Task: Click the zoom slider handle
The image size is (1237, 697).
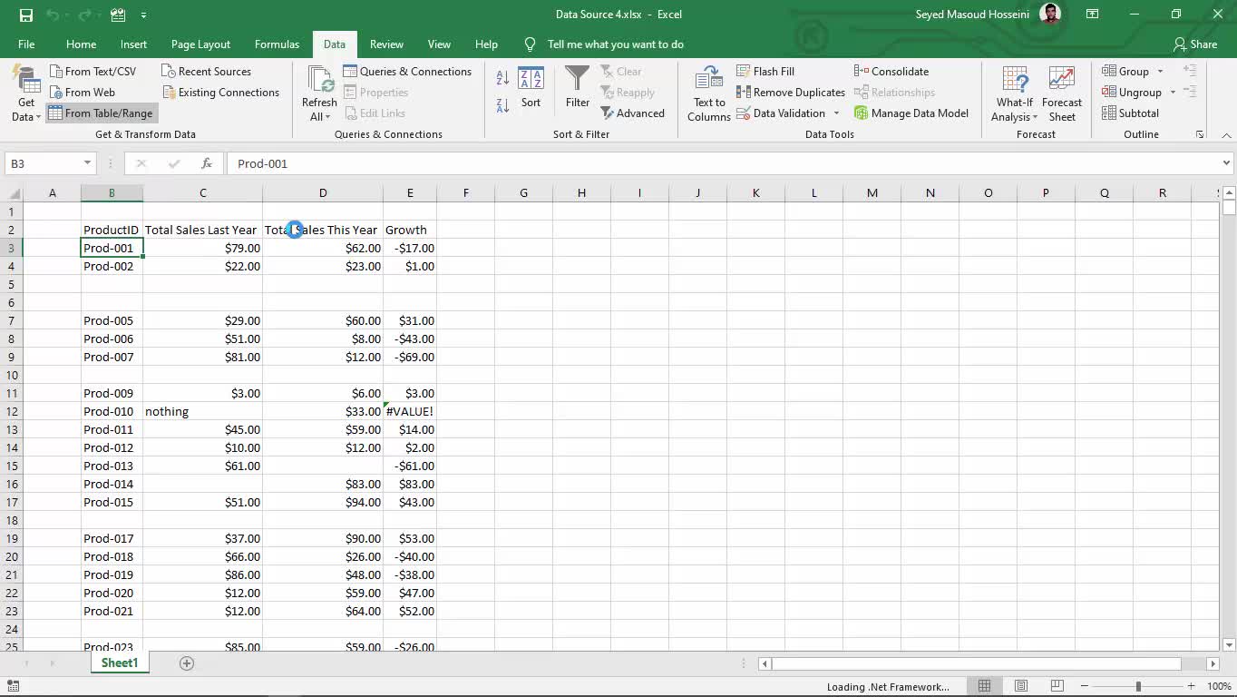Action: click(1138, 686)
